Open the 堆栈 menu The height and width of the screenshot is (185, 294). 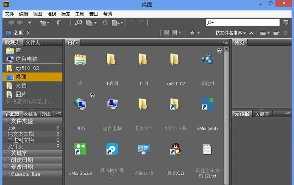(52, 14)
